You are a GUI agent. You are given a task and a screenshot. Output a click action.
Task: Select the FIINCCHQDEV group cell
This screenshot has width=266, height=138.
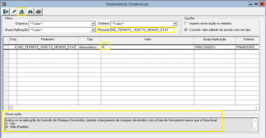(215, 47)
